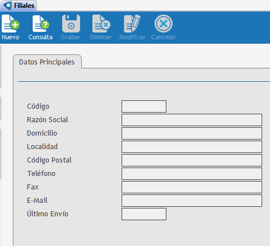Click the Fax input field
270x246 pixels.
[x=192, y=187]
